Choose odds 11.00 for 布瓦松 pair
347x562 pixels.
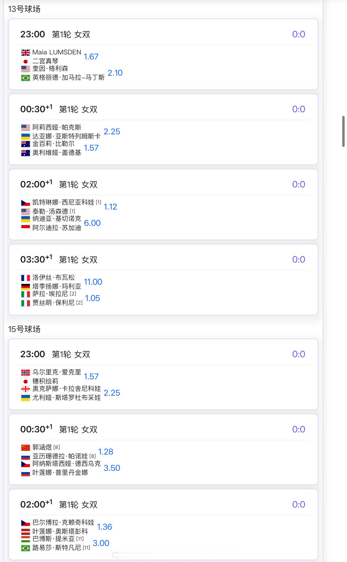(x=93, y=282)
